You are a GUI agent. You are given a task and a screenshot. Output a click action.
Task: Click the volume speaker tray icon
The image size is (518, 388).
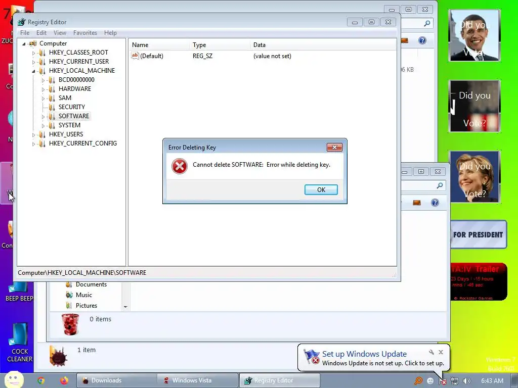point(467,381)
